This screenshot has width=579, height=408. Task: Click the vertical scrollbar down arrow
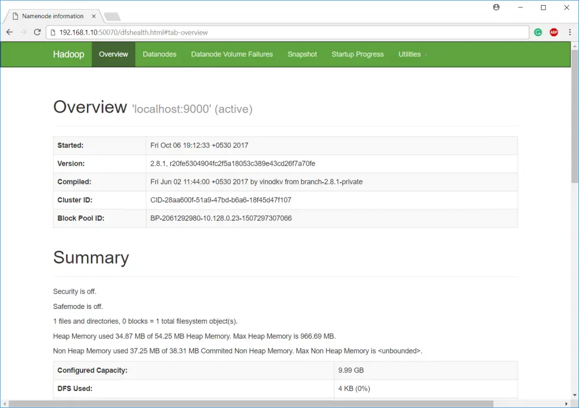[x=574, y=395]
